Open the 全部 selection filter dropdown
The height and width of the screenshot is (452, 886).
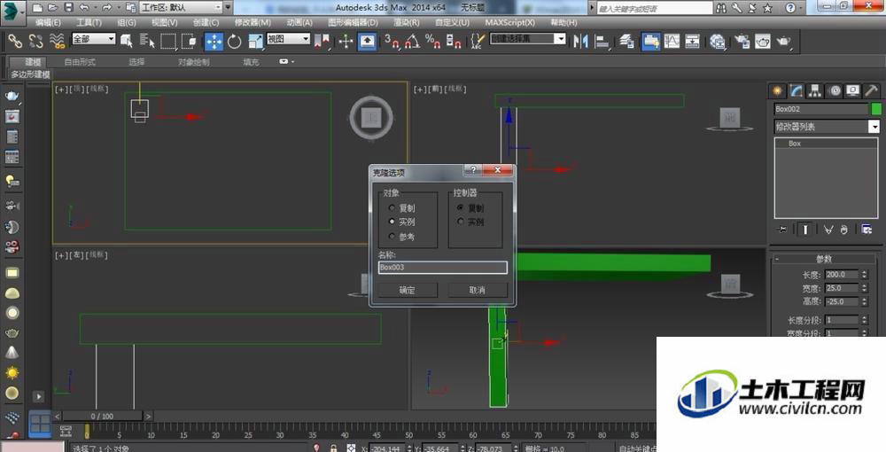(94, 38)
